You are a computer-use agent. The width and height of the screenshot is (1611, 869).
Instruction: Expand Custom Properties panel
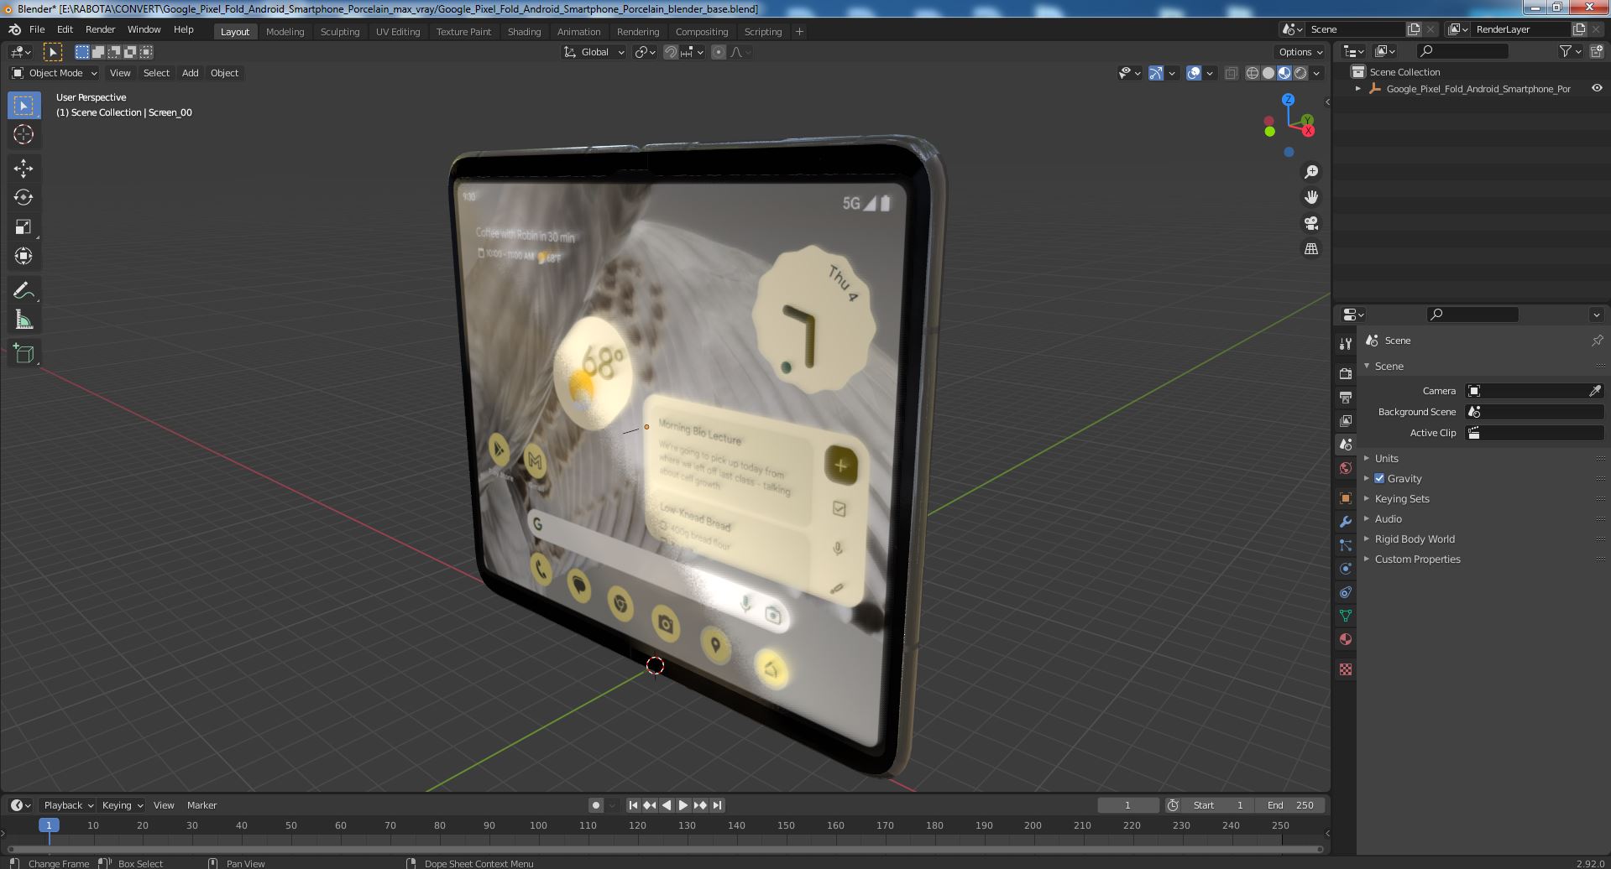coord(1417,559)
